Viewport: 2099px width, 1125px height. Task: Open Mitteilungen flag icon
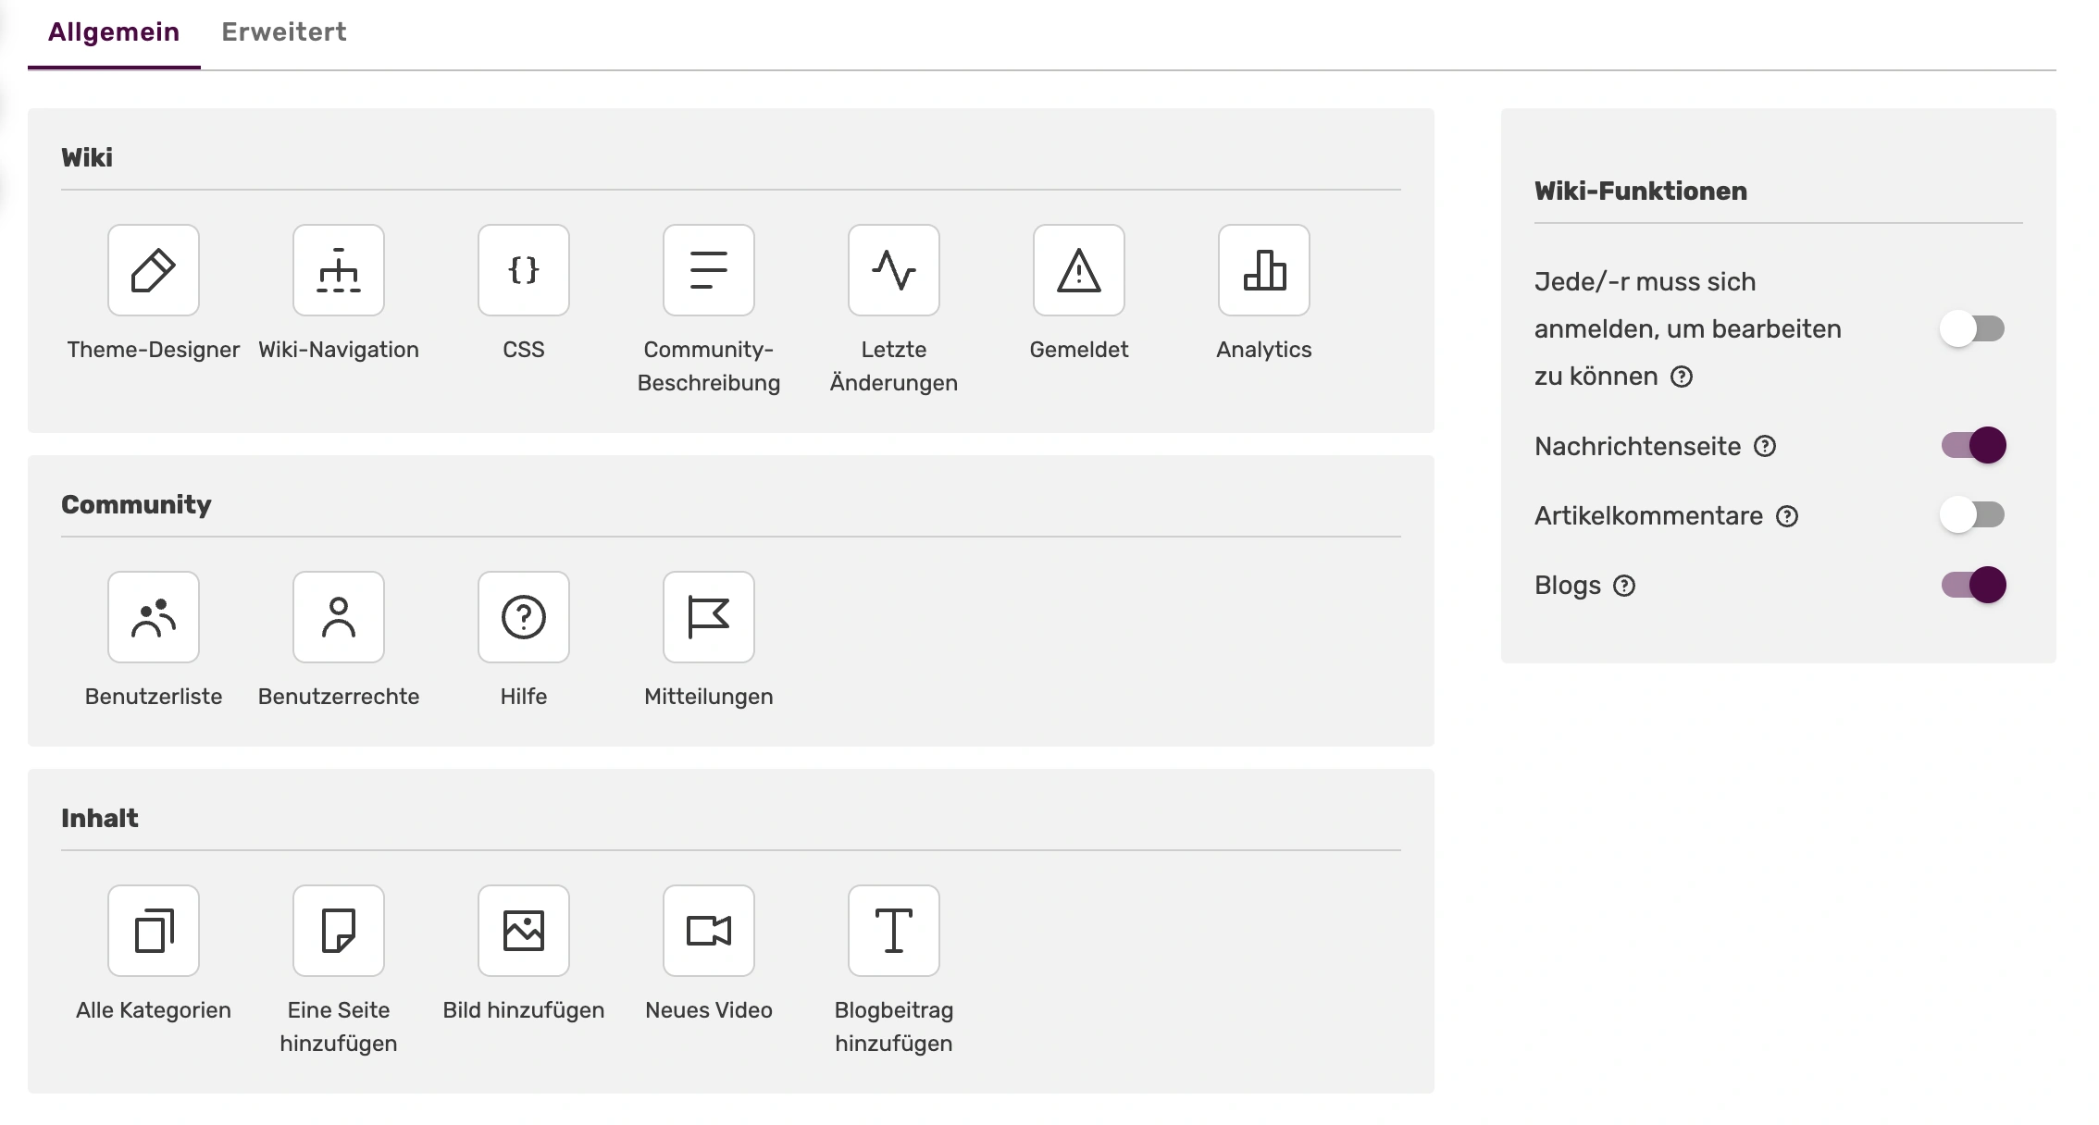pos(709,617)
